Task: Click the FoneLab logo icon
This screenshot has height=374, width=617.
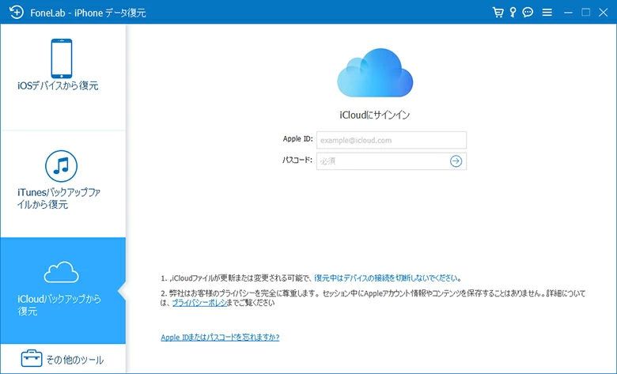Action: tap(13, 13)
